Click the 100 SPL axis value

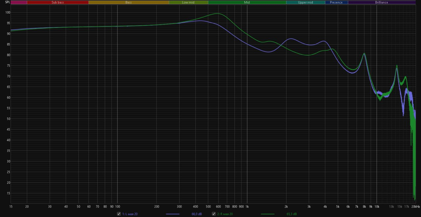pos(8,13)
